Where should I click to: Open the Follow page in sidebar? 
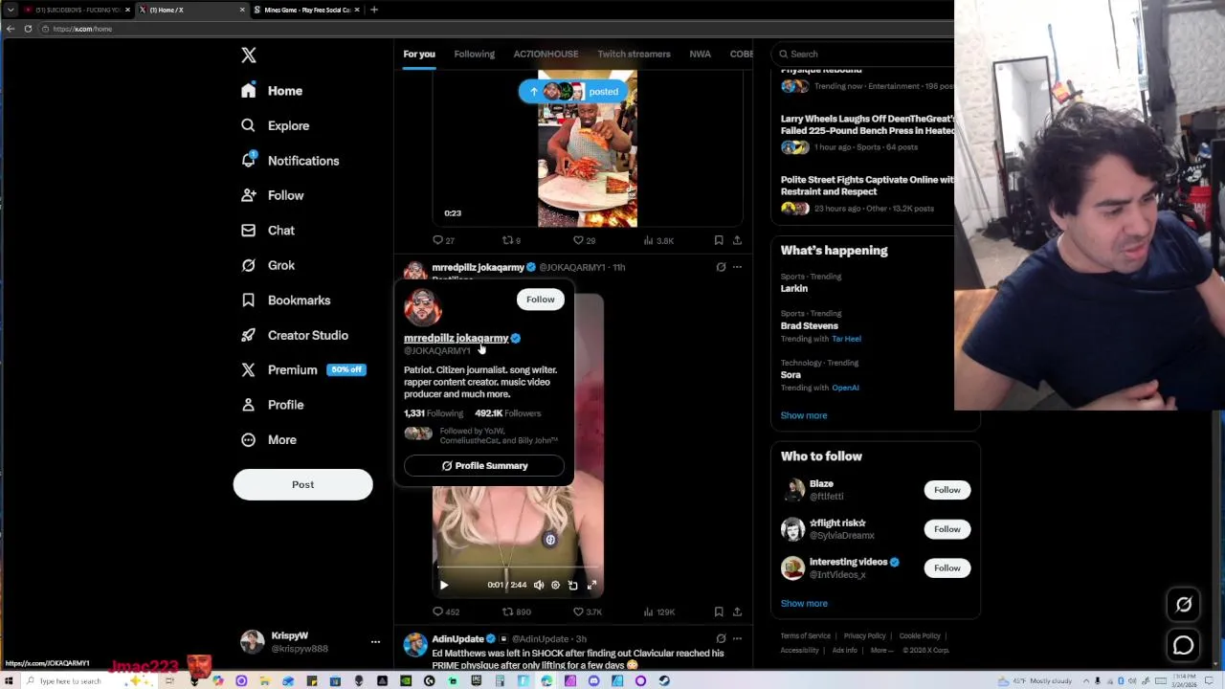click(273, 195)
